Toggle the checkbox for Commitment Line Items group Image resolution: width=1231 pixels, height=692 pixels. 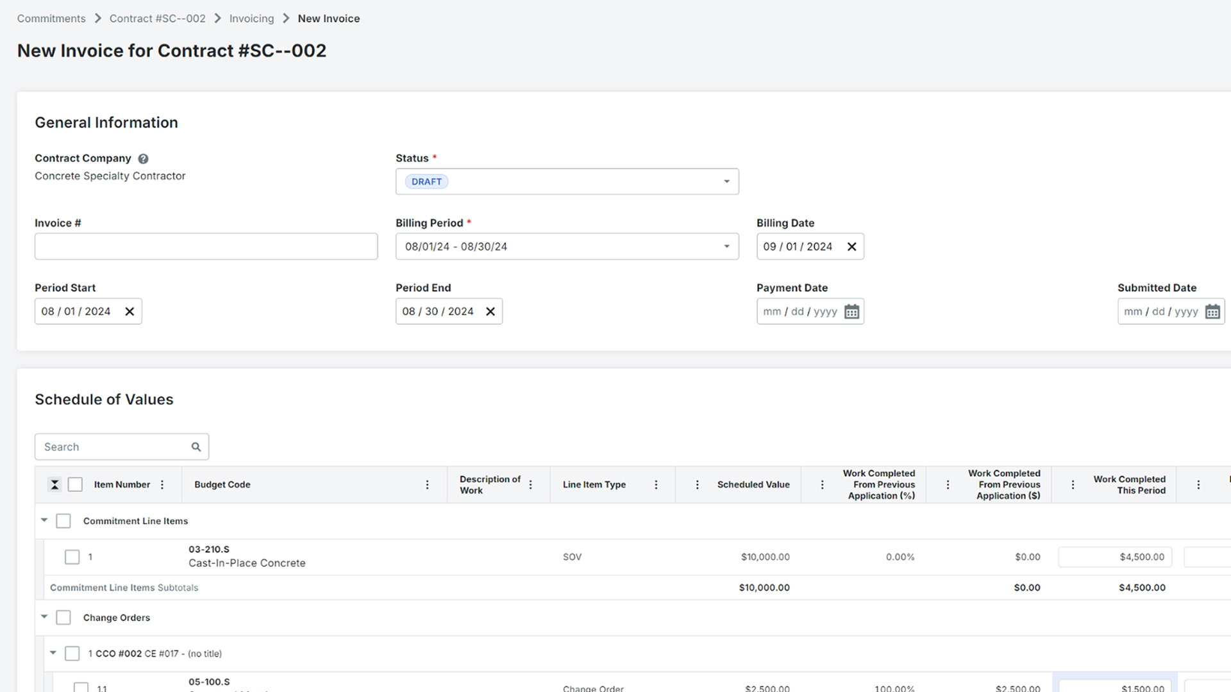click(x=63, y=520)
